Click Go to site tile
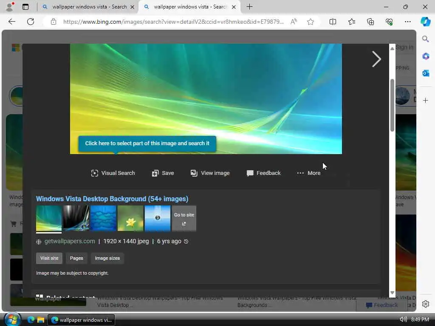This screenshot has width=435, height=326. tap(184, 219)
